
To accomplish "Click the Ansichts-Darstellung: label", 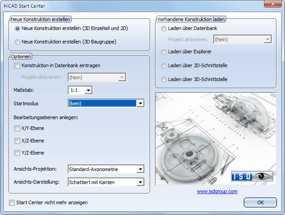I will (x=37, y=182).
